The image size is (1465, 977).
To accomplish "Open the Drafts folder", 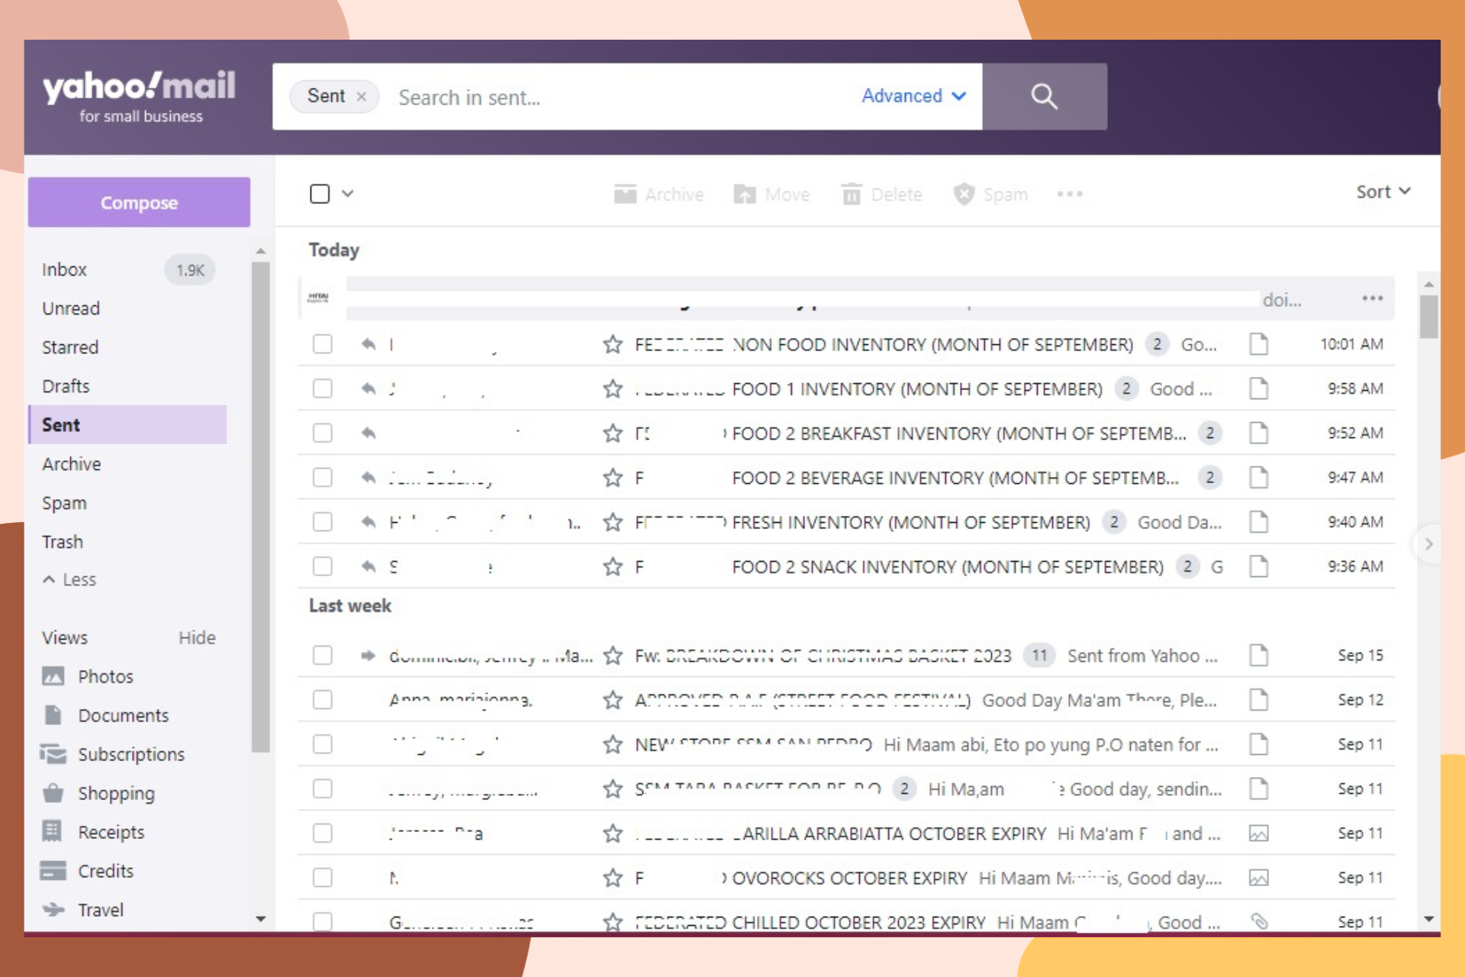I will [66, 386].
